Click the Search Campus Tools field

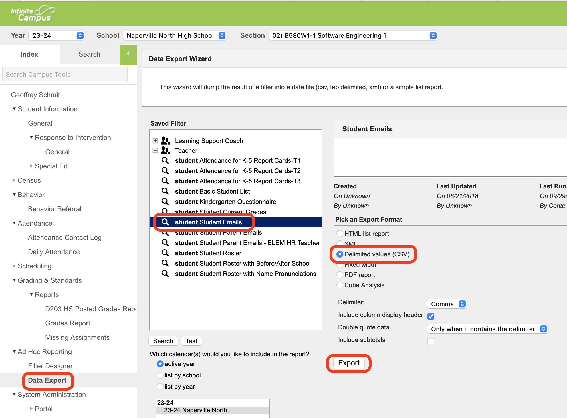(65, 74)
